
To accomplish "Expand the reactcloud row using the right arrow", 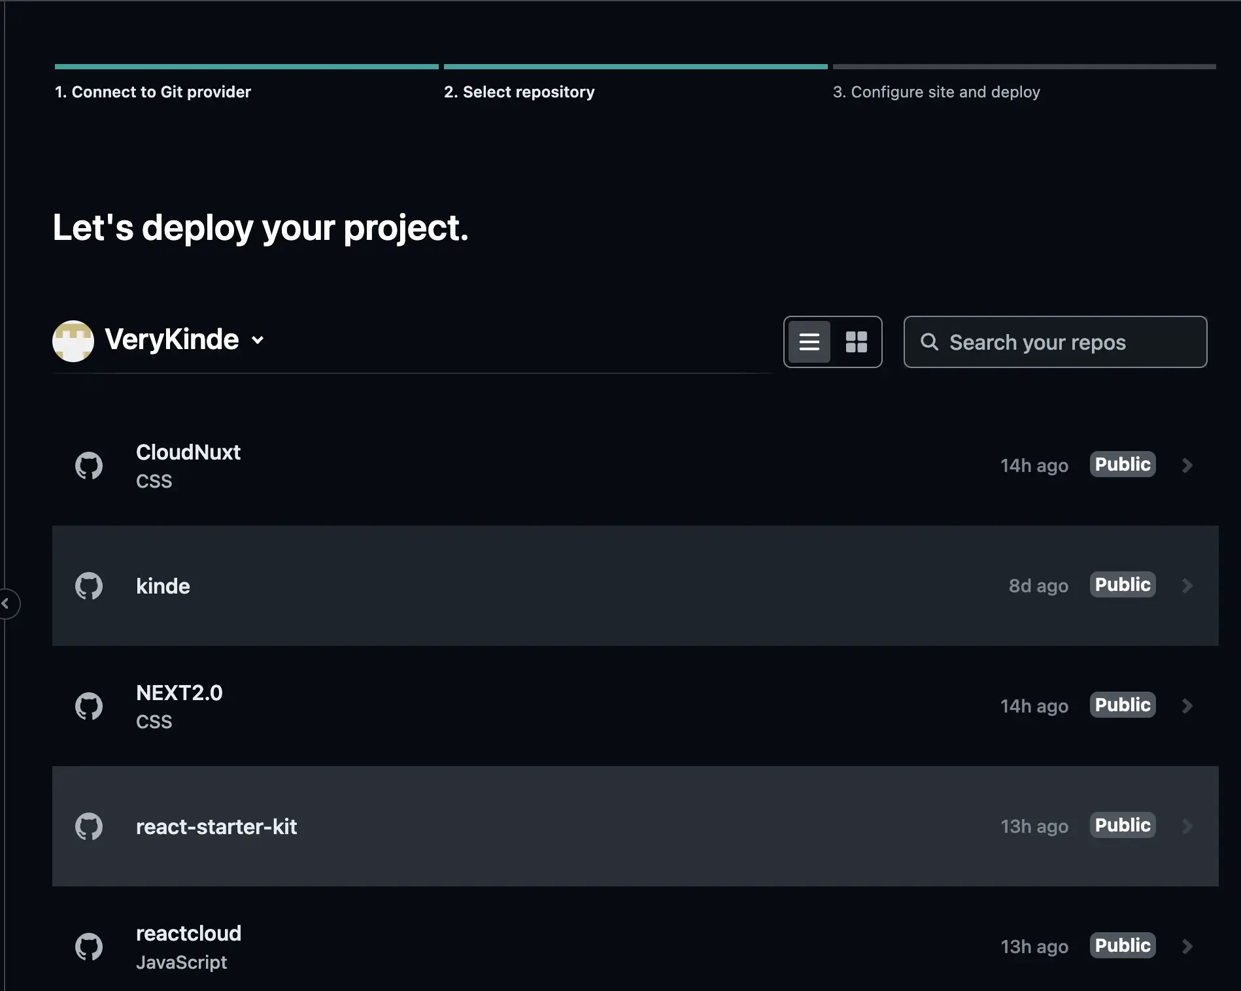I will click(1187, 946).
